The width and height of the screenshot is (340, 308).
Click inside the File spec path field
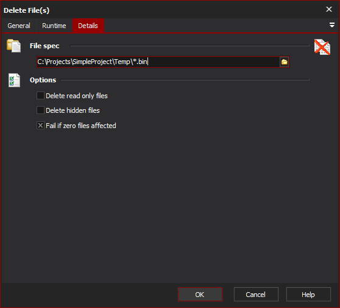158,62
